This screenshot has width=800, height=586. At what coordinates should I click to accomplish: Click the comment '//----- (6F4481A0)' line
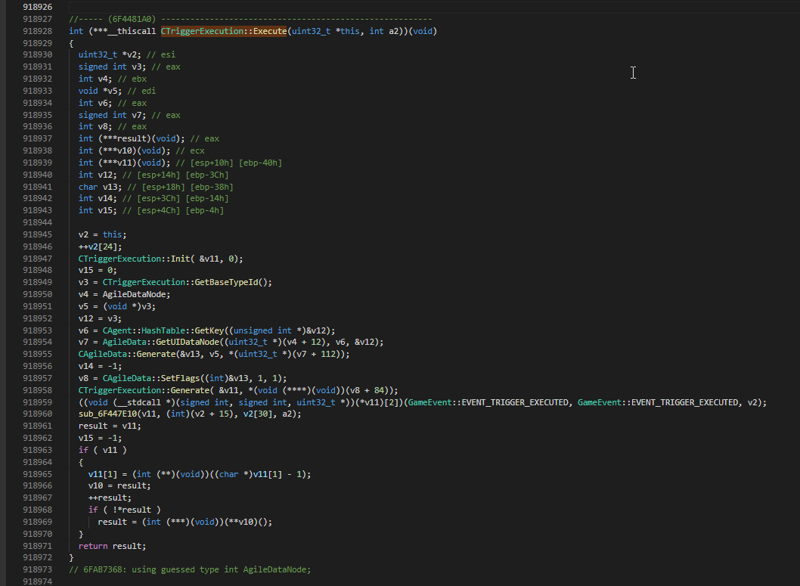pyautogui.click(x=250, y=19)
